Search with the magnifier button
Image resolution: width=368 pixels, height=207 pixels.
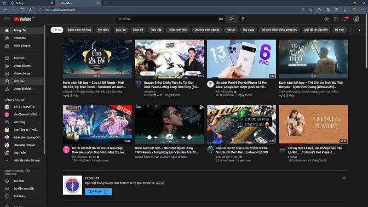tap(231, 19)
